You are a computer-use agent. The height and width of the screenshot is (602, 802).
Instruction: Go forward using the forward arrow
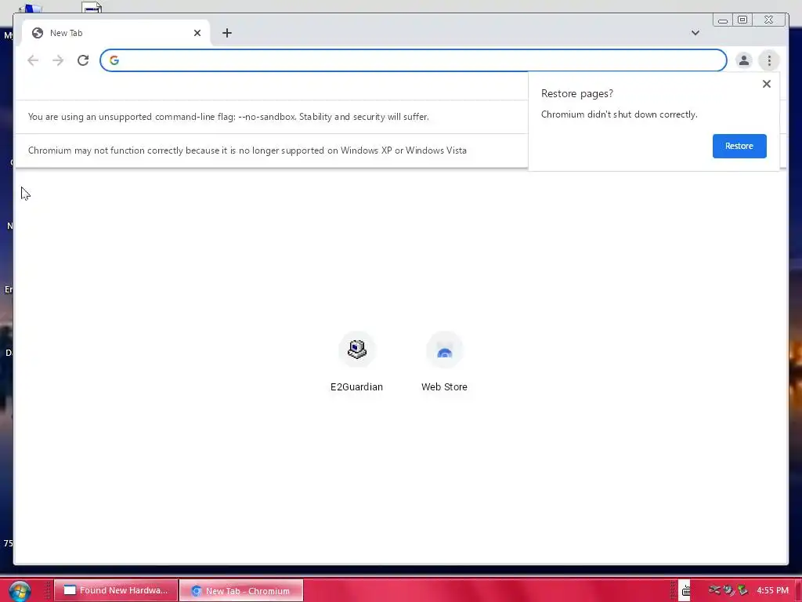[x=58, y=60]
